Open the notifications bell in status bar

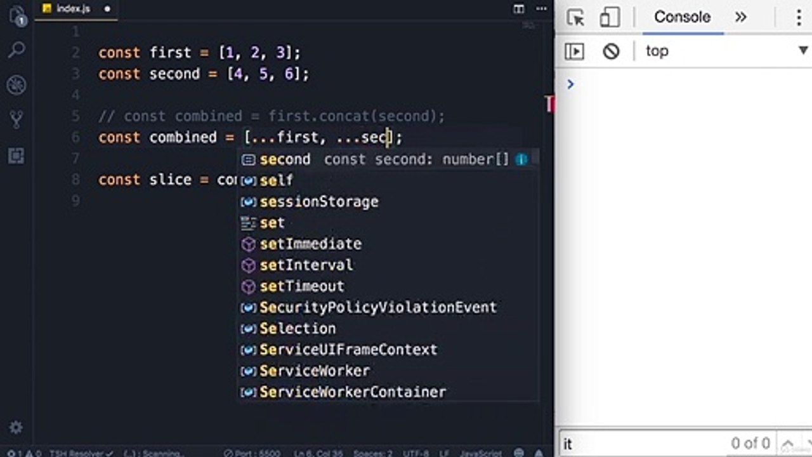click(x=539, y=453)
